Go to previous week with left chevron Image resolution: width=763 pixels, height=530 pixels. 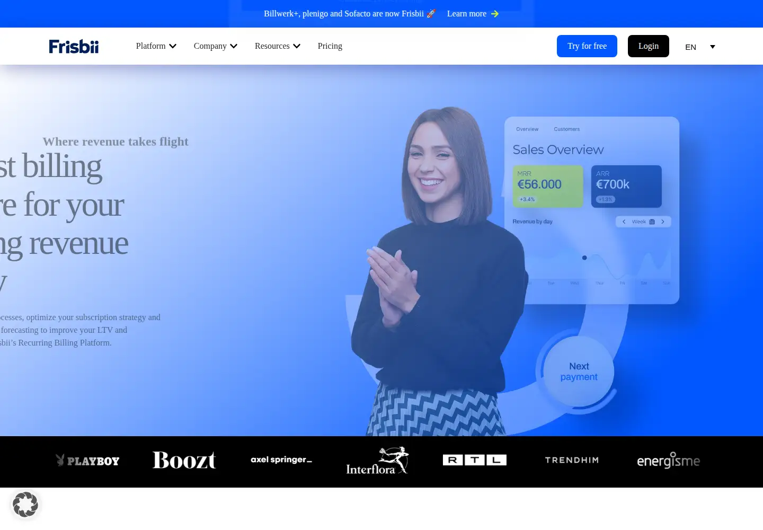coord(624,222)
